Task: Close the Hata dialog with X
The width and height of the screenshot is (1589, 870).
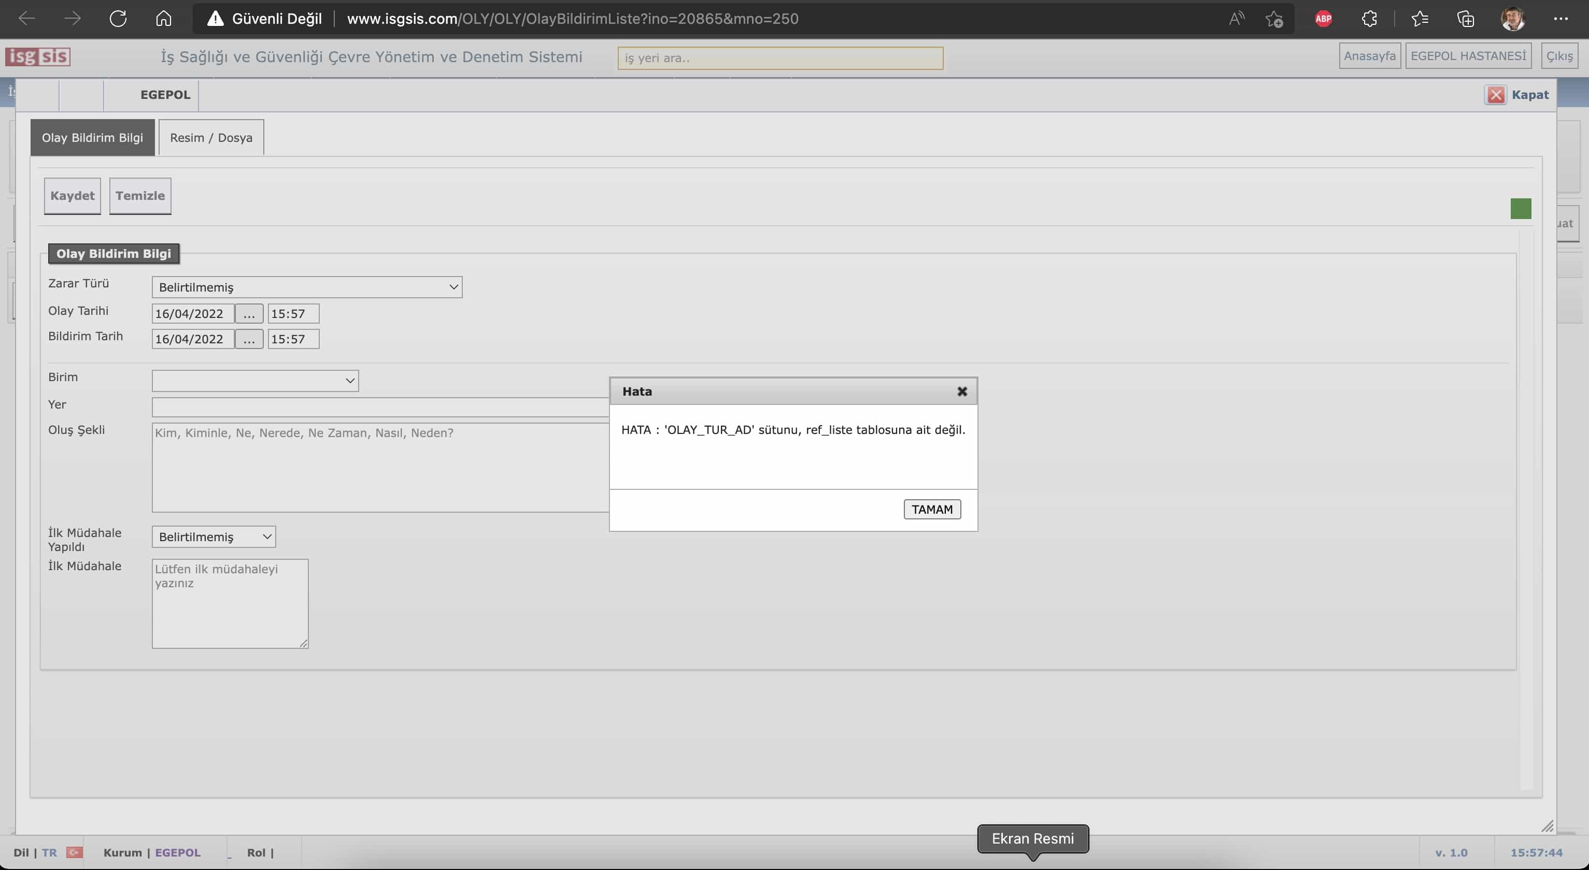Action: coord(962,392)
